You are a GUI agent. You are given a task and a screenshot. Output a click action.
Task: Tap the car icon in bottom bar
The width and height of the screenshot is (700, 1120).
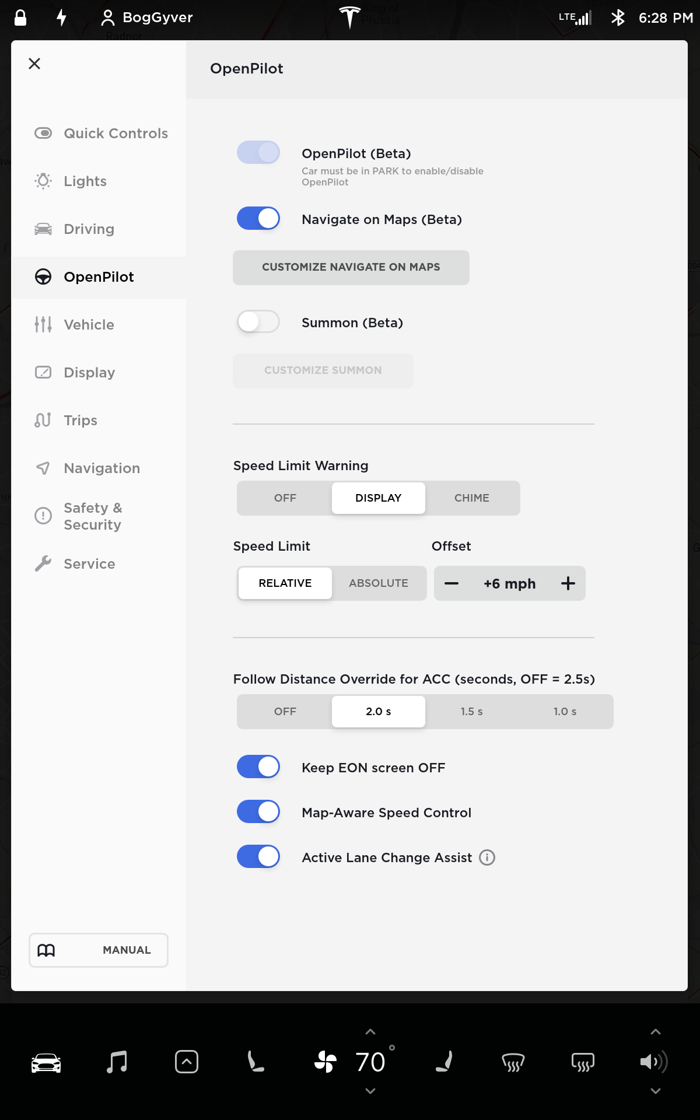[x=46, y=1063]
